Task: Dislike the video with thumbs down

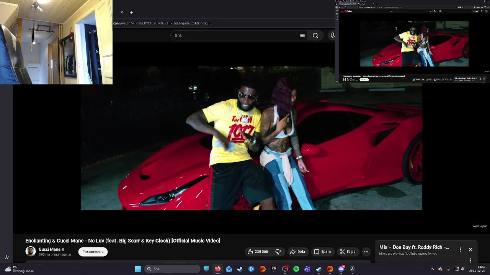Action: click(278, 252)
